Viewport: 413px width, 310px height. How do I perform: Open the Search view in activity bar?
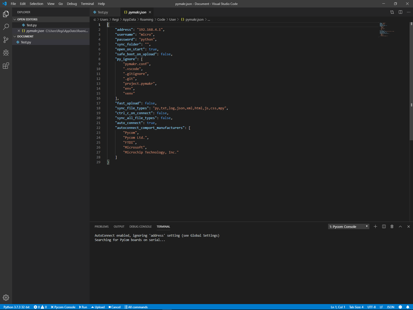[x=6, y=27]
